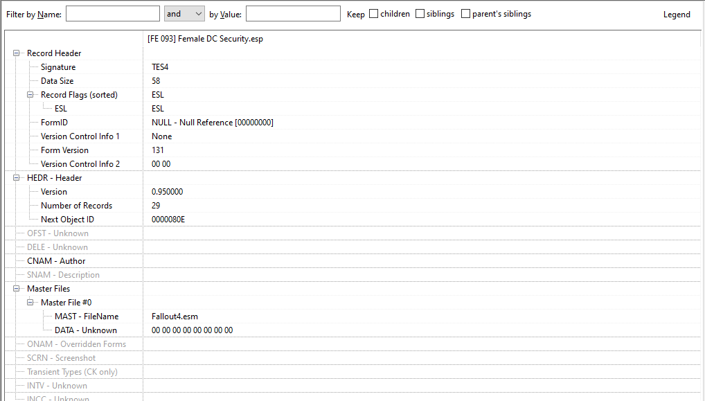Collapse the HEDR - Header node
Screen dimensions: 705x401
coord(17,178)
